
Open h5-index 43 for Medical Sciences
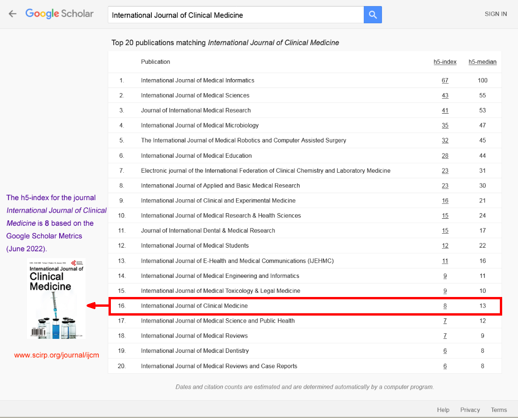(x=445, y=95)
